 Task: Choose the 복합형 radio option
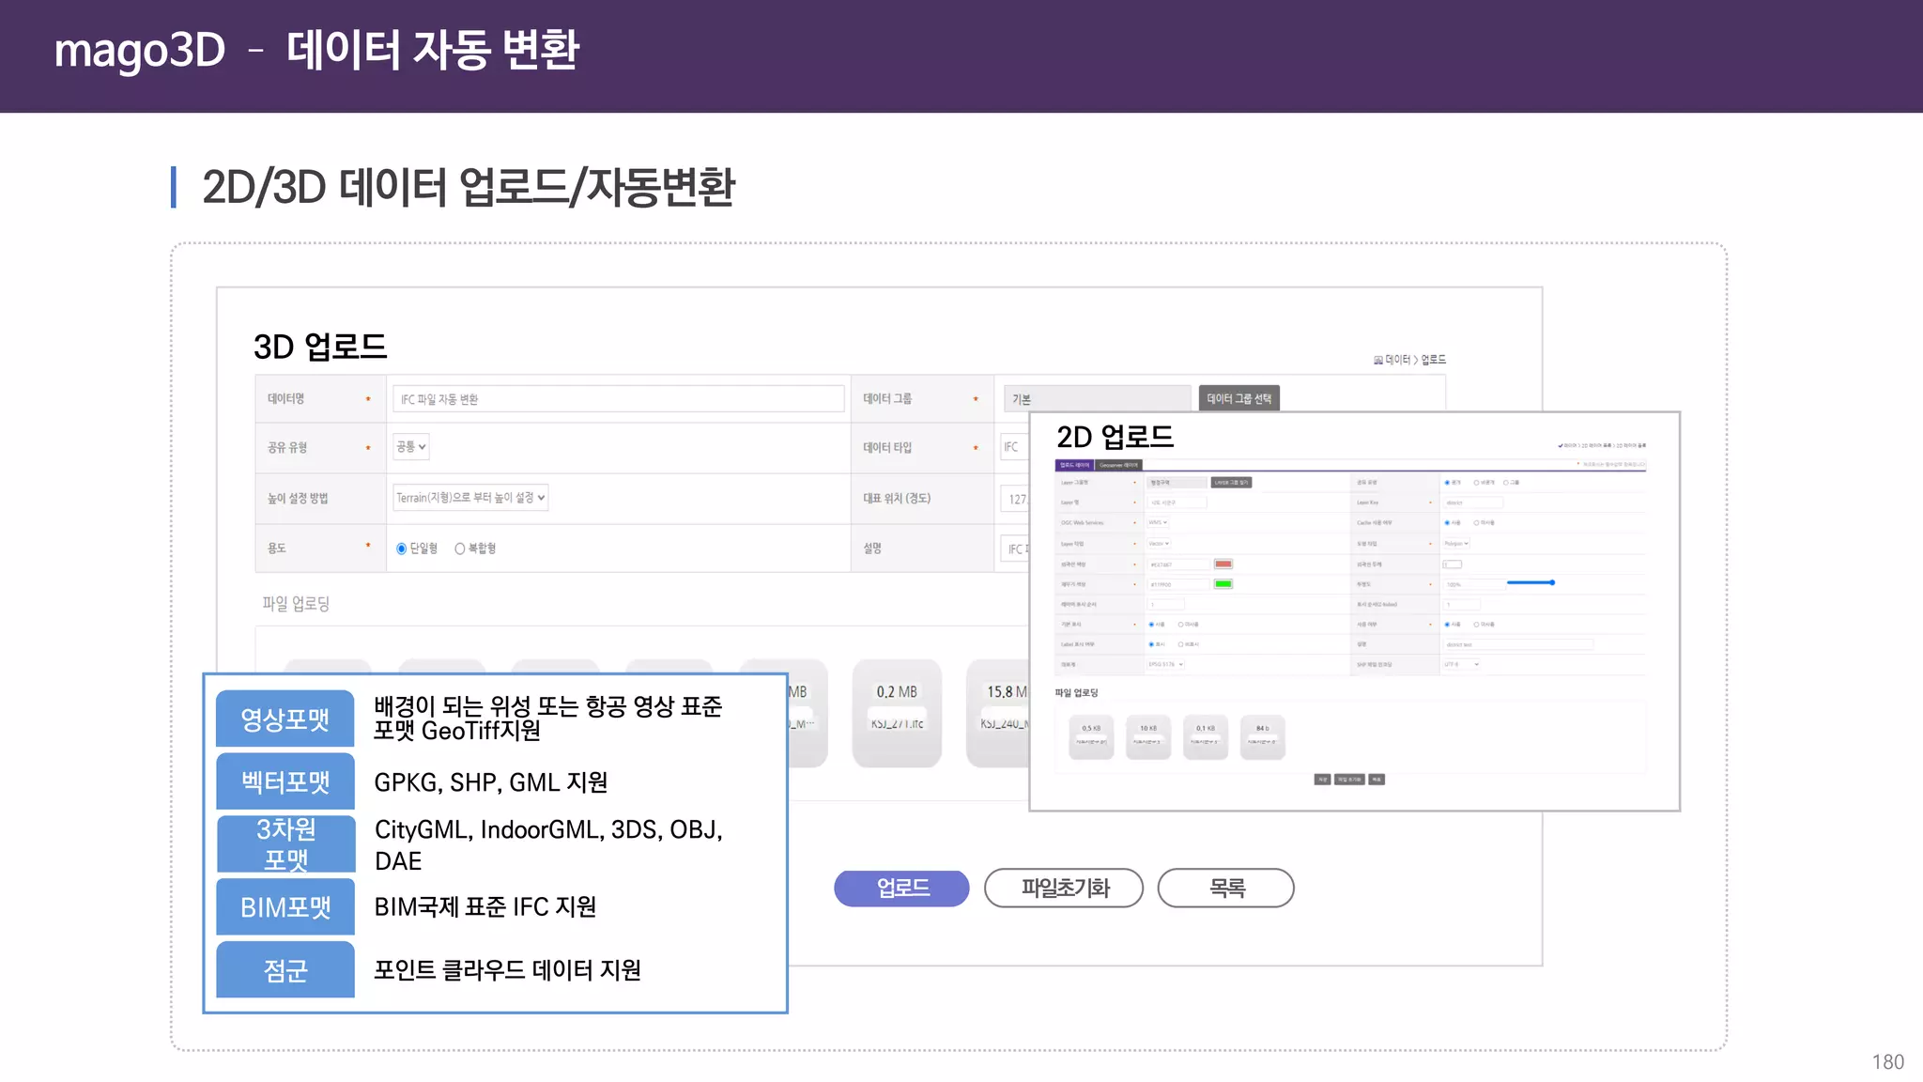pos(460,549)
